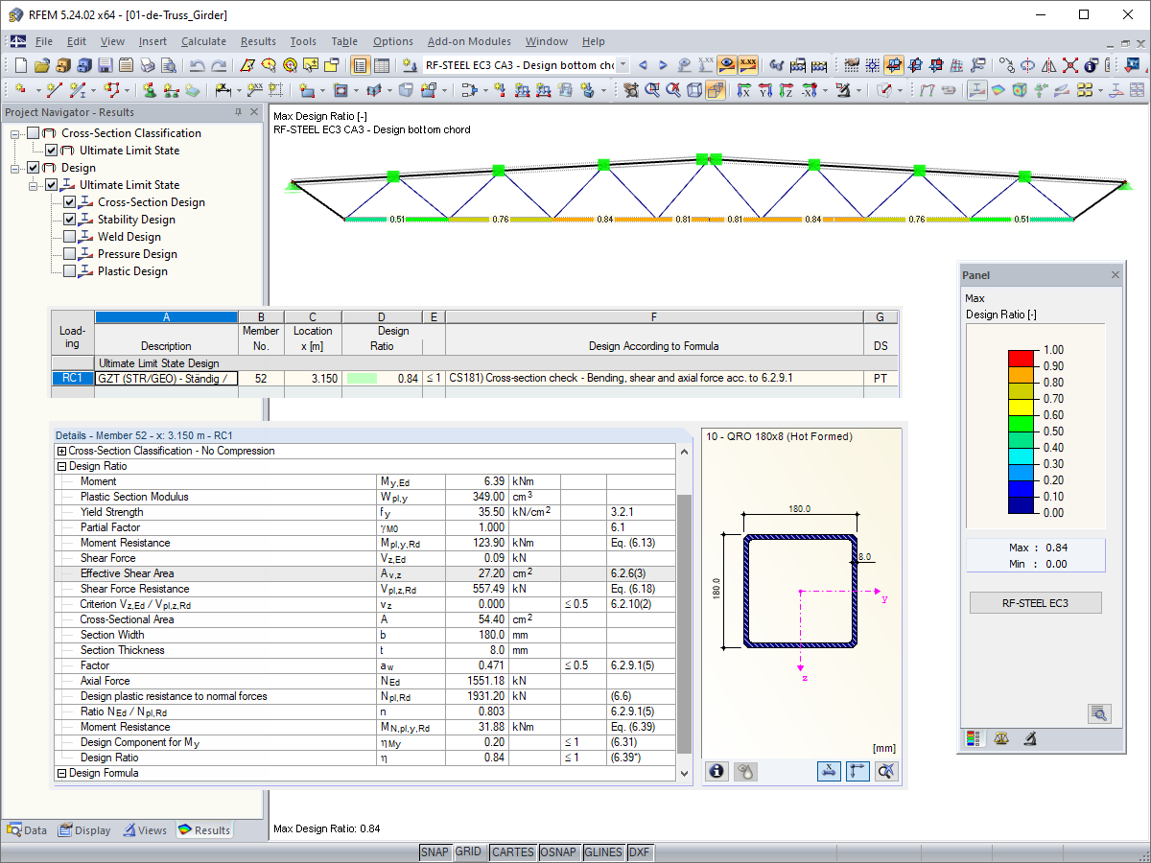Collapse Ultimate Limit State under Design
The width and height of the screenshot is (1151, 863).
(x=34, y=185)
